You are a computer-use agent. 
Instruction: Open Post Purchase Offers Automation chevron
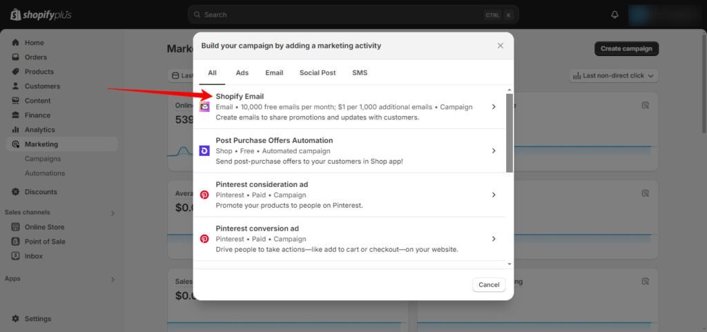click(494, 151)
